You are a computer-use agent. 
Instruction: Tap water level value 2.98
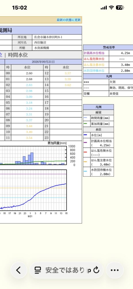29,91
